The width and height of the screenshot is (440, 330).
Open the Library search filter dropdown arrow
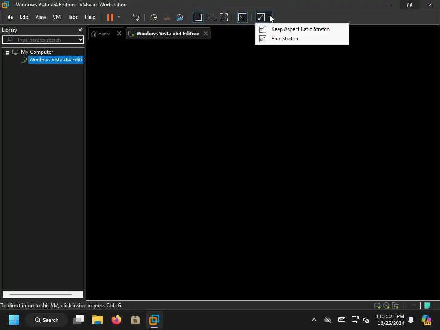80,40
